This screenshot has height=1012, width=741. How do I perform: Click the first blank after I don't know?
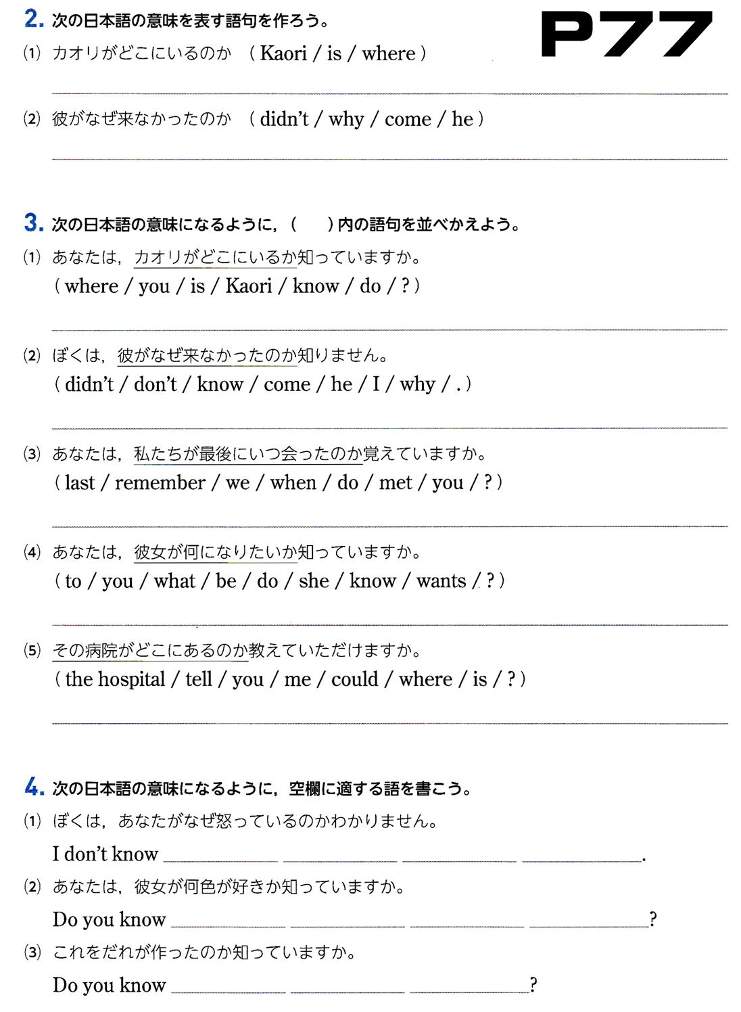(x=220, y=860)
